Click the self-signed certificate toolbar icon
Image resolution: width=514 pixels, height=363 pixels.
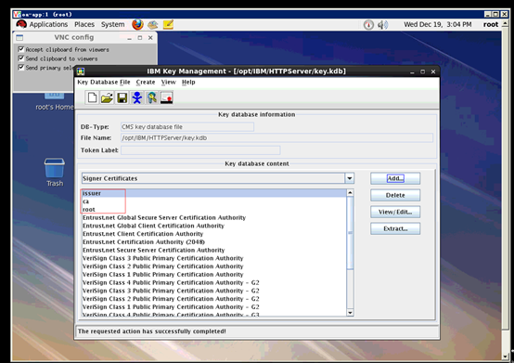[166, 97]
